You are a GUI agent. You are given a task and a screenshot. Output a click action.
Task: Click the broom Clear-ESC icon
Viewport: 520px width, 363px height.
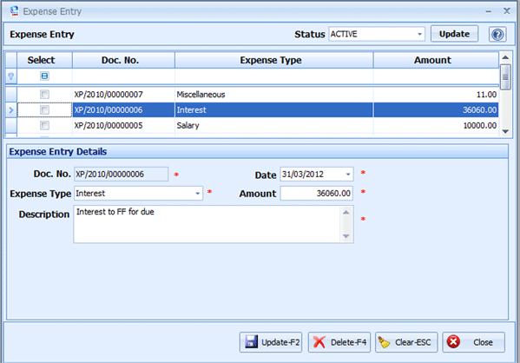384,342
